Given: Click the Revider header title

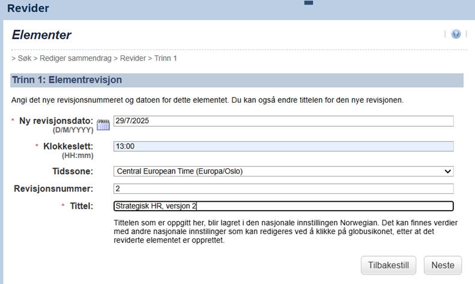Looking at the screenshot, I should [x=28, y=8].
